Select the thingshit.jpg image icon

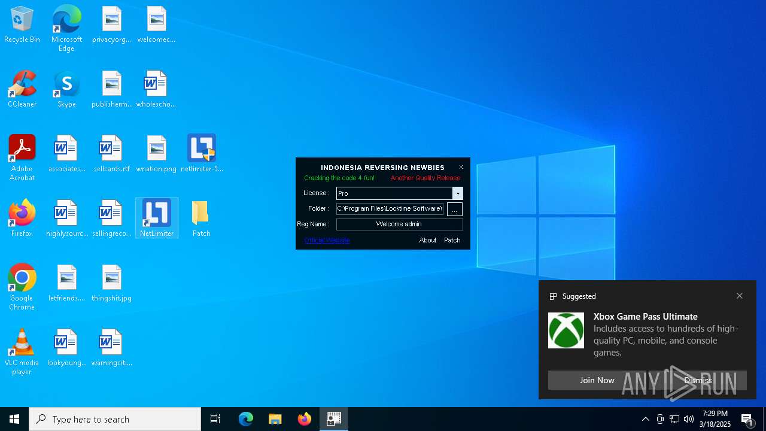point(111,284)
